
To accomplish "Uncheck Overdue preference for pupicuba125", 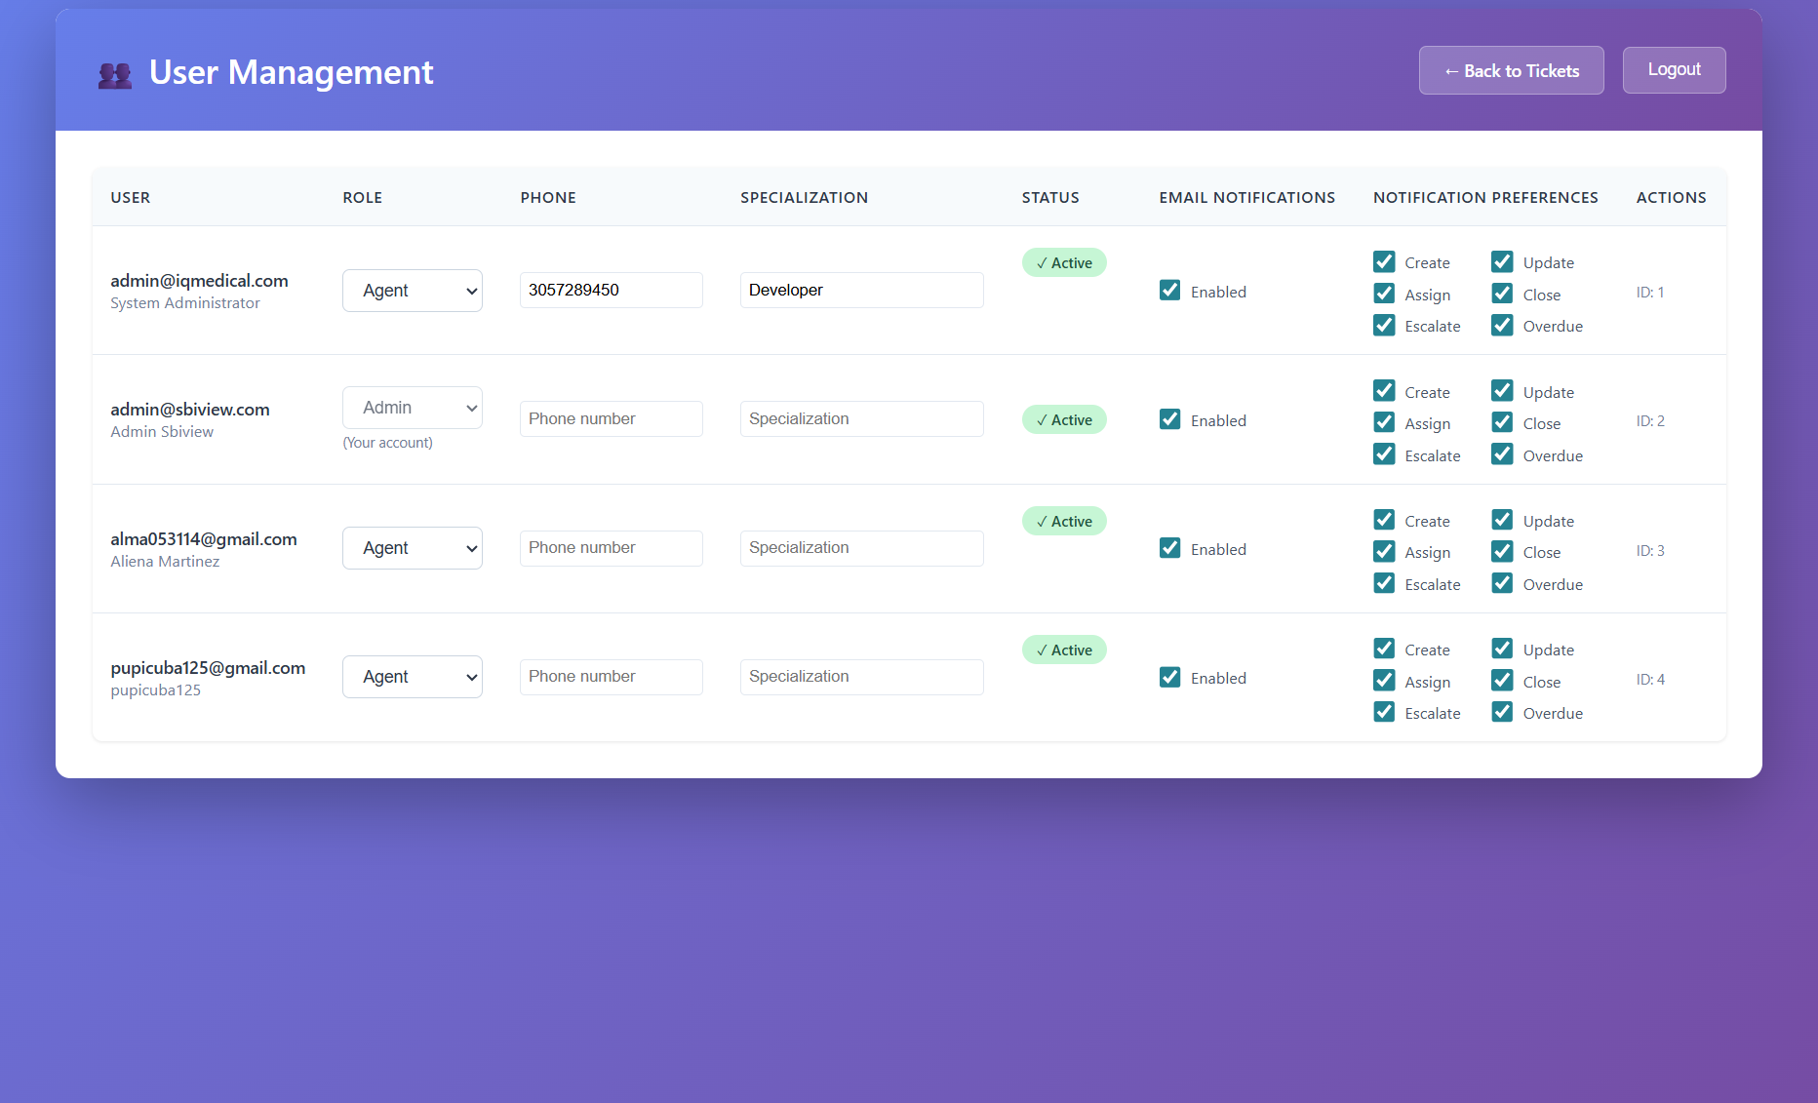I will (1502, 712).
